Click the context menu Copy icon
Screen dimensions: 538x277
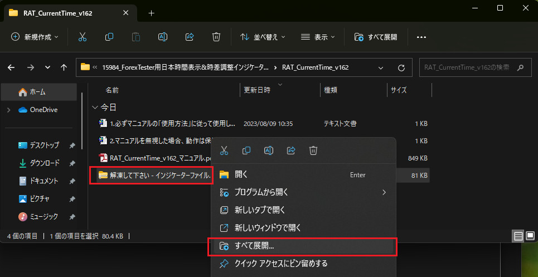click(x=246, y=150)
